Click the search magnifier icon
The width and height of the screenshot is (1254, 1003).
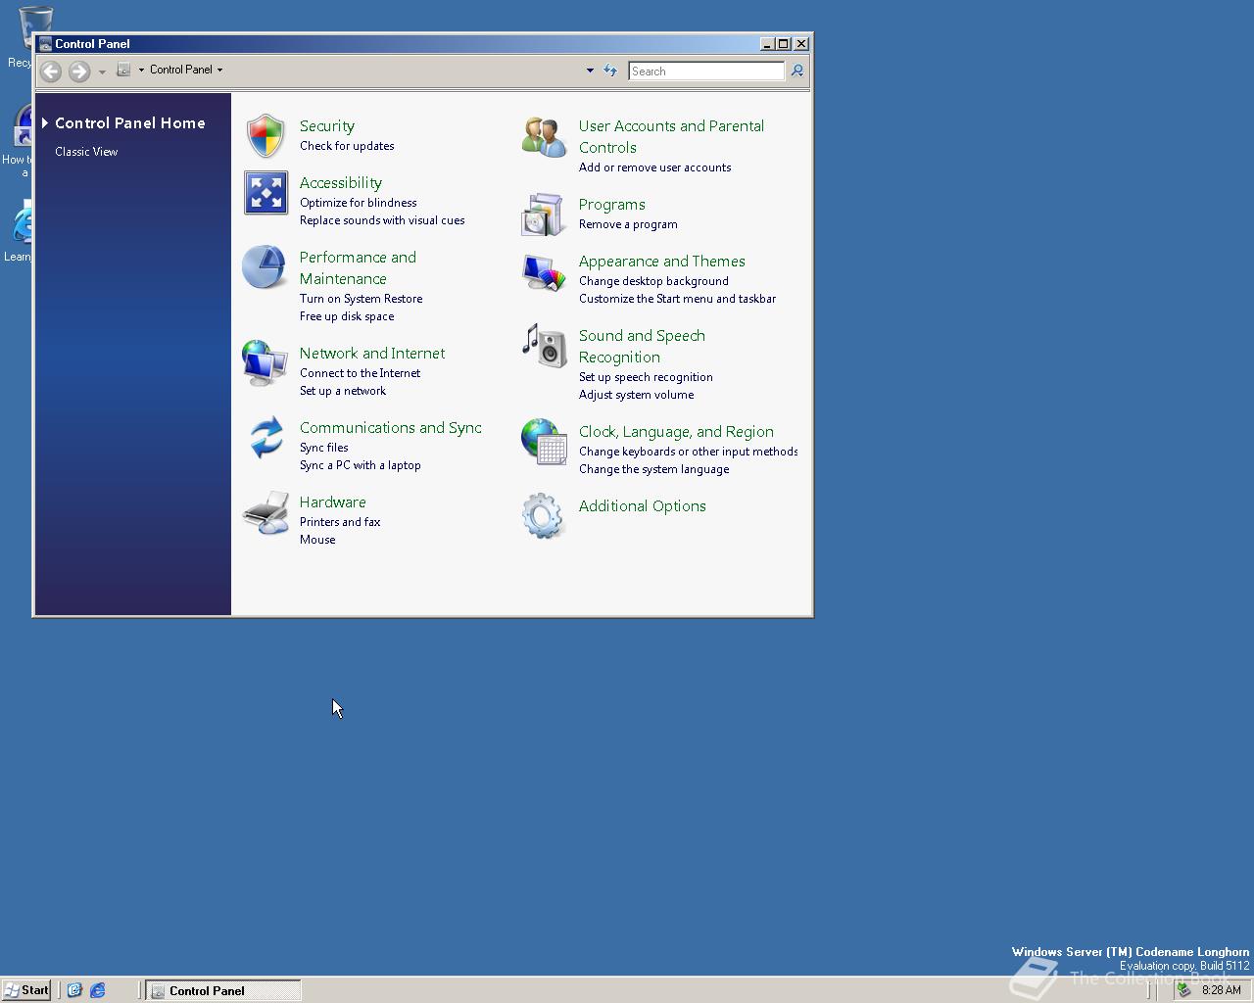coord(797,71)
